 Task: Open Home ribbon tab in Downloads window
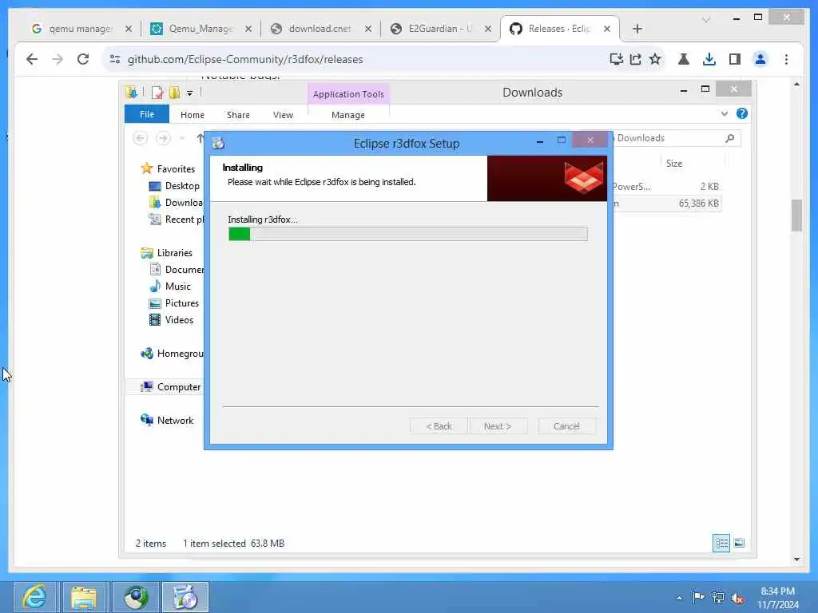click(x=192, y=115)
